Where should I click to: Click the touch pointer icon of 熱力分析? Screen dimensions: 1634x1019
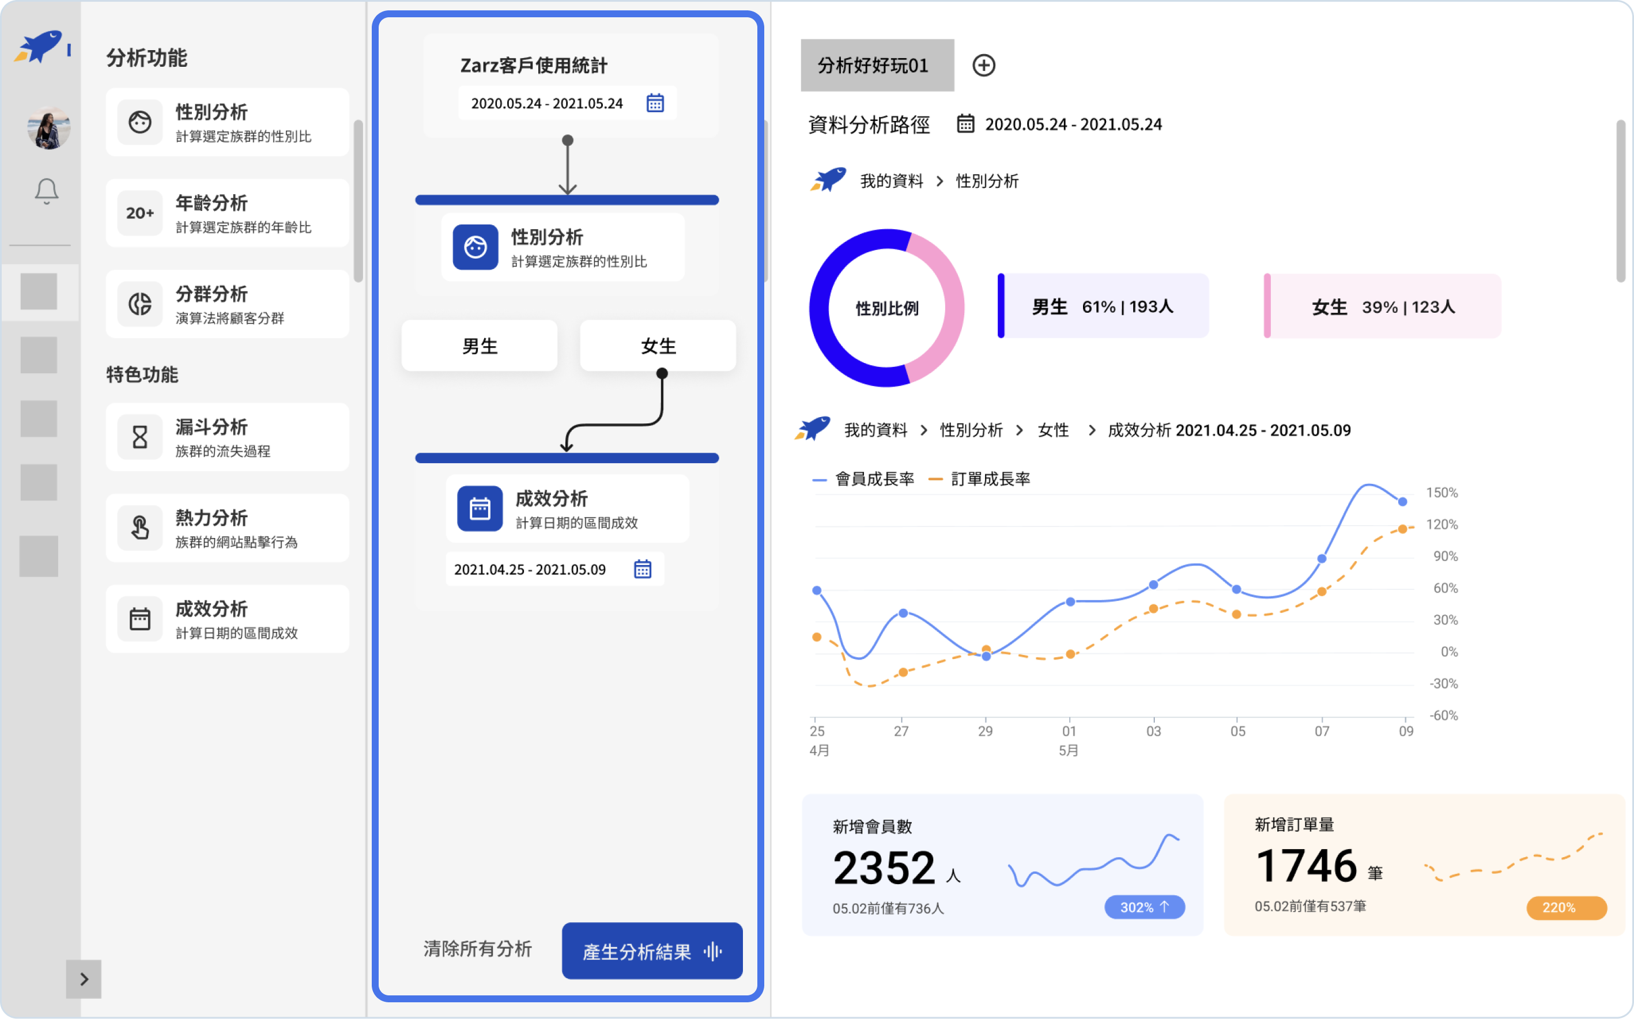139,528
